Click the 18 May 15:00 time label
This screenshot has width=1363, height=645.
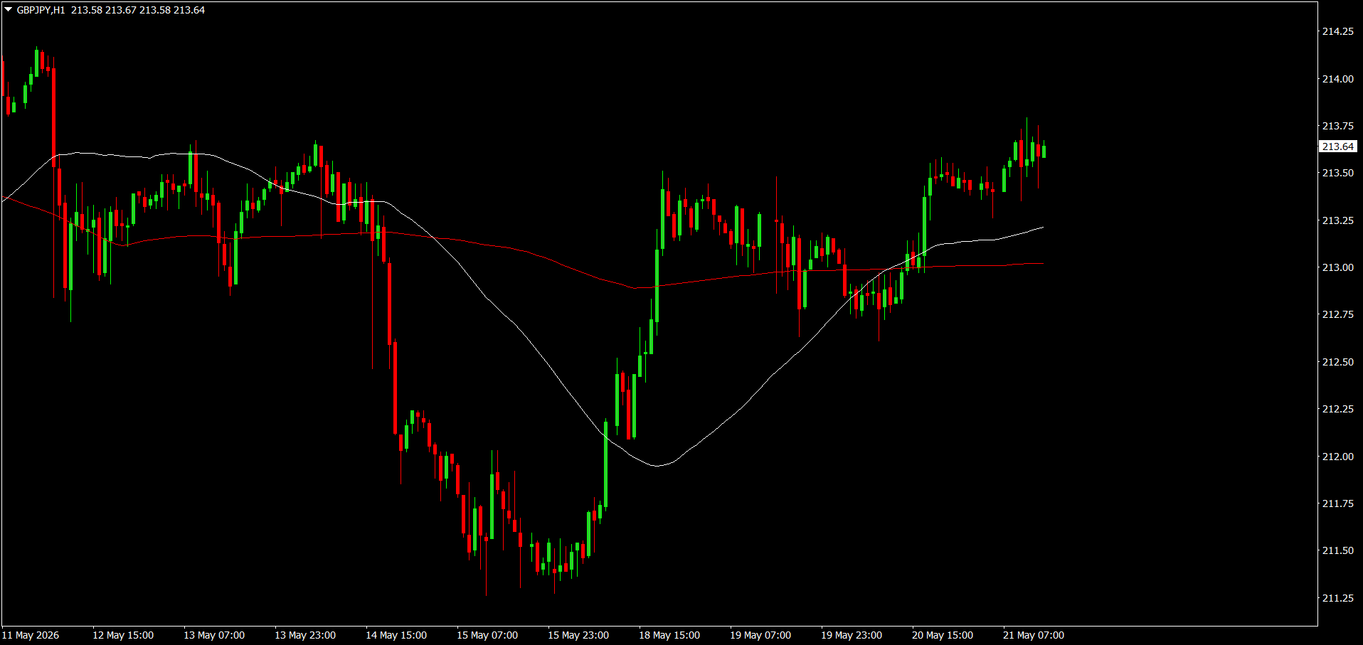669,635
